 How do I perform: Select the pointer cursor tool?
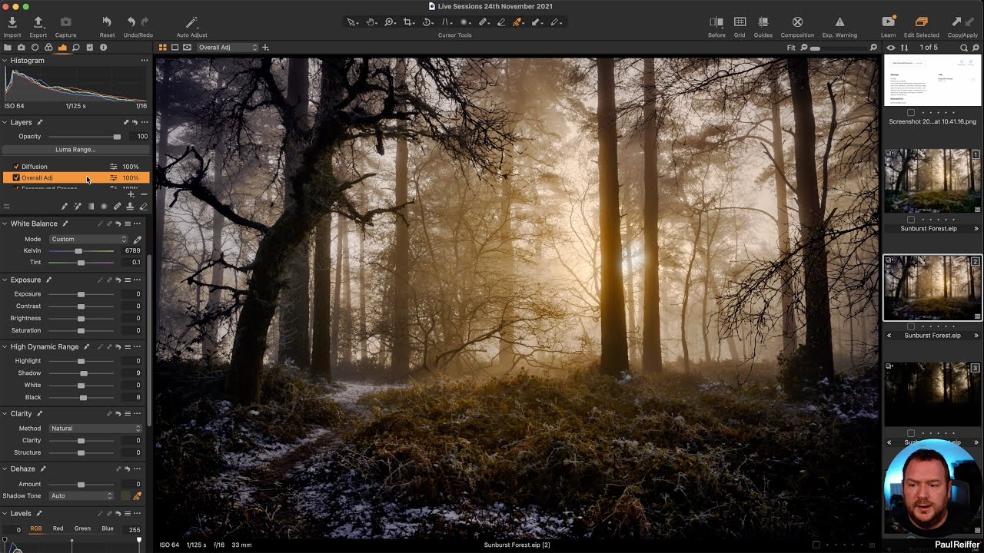click(x=352, y=22)
